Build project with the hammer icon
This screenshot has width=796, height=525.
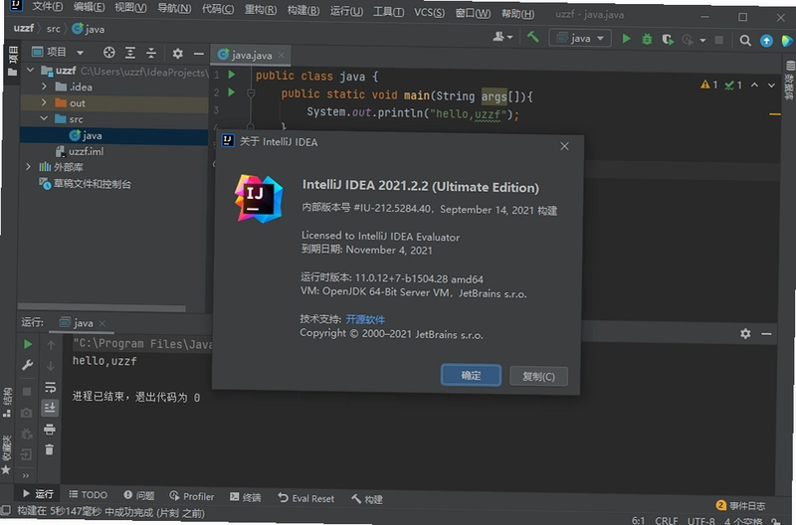click(x=532, y=37)
